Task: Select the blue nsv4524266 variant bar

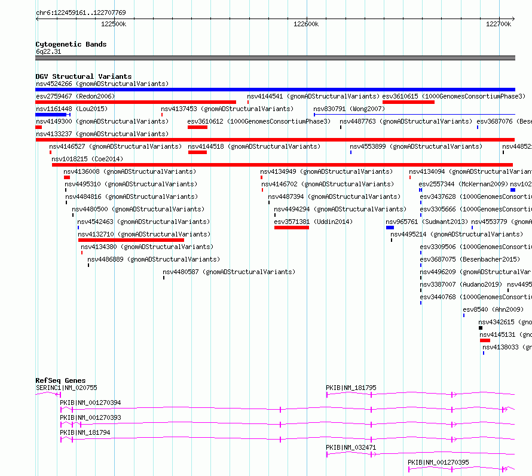Action: click(x=275, y=90)
